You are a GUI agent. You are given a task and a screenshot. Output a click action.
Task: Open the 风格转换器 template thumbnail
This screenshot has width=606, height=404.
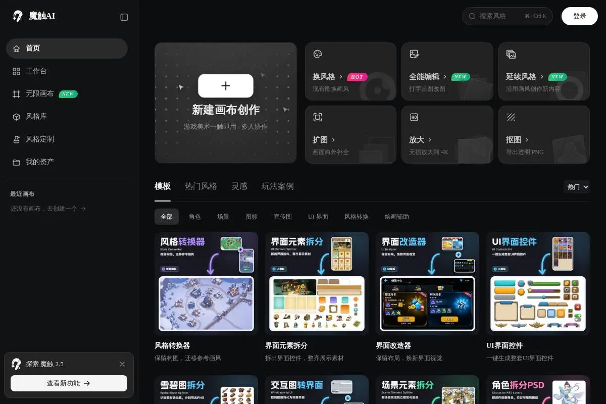[x=206, y=283]
